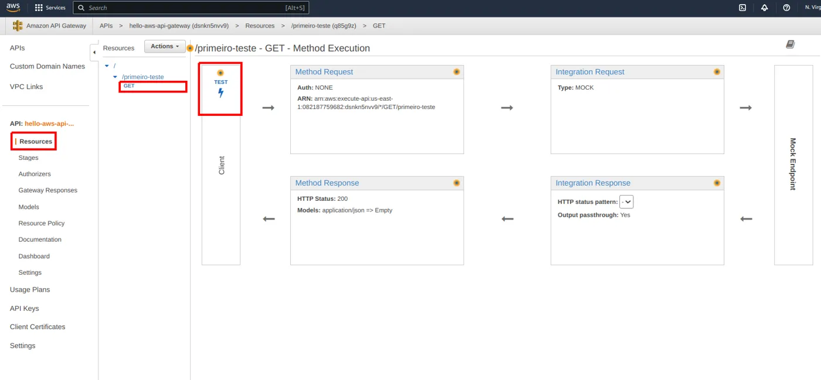Click the hello-aws-api API name link
This screenshot has height=380, width=821.
click(49, 124)
